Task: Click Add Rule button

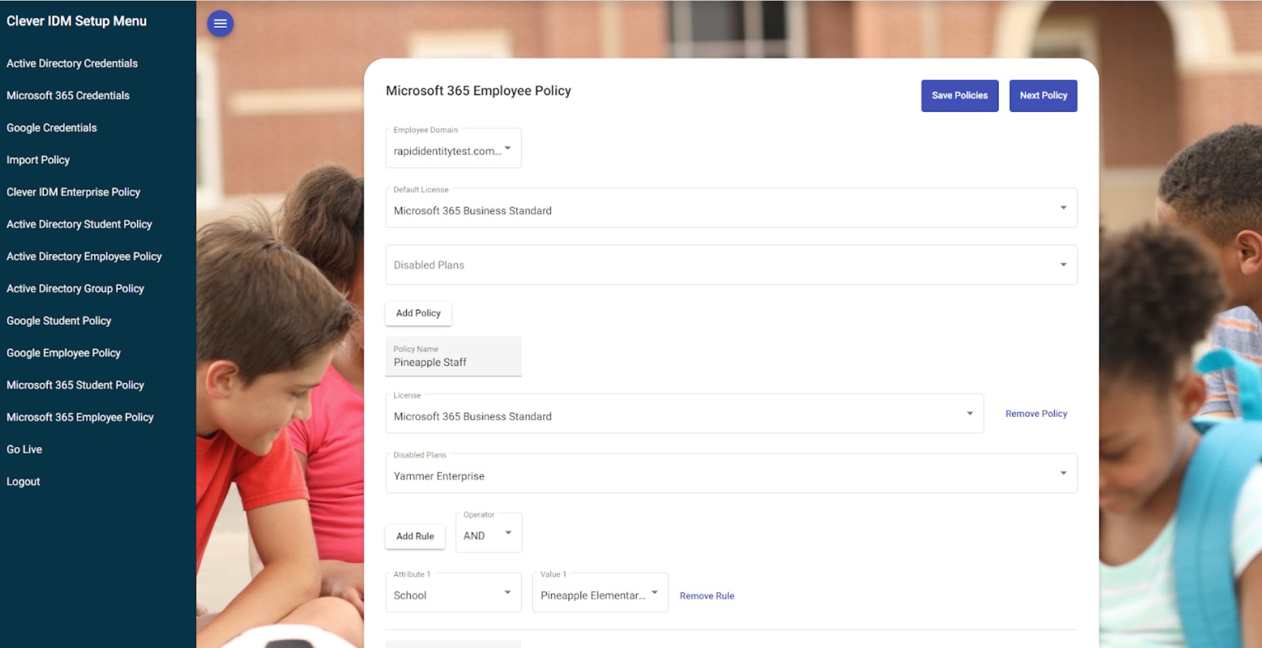Action: 415,536
